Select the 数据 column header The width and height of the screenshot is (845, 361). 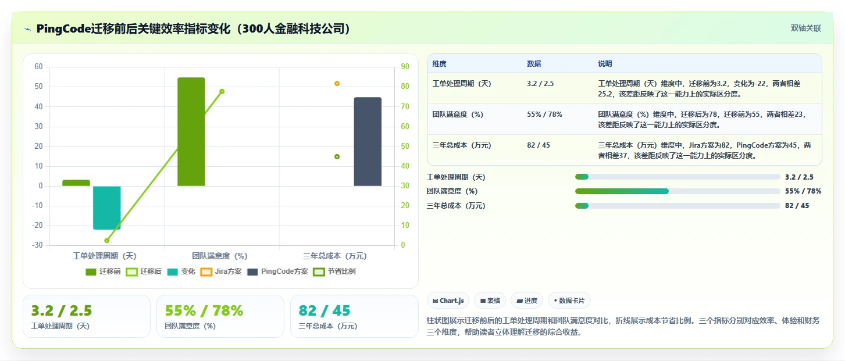pos(534,64)
